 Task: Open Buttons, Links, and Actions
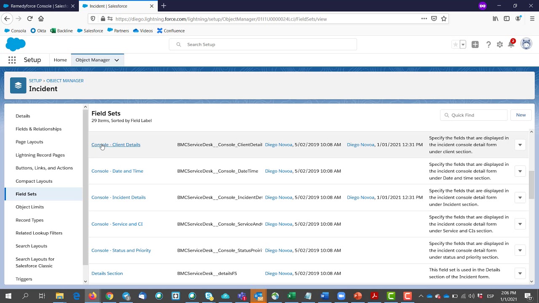44,168
